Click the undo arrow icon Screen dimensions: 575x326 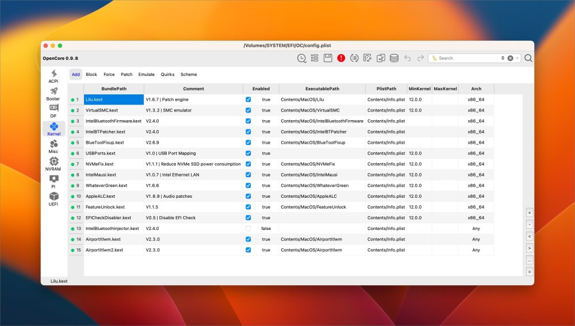tap(408, 58)
